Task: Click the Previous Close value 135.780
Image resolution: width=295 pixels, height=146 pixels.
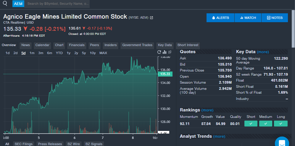Action: [x=225, y=70]
